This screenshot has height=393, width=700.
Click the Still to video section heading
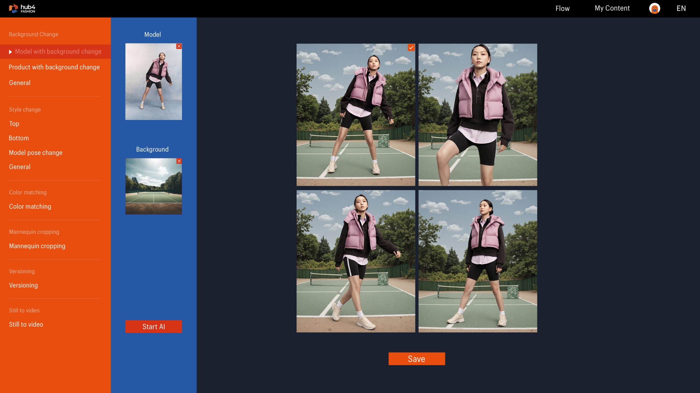pyautogui.click(x=24, y=310)
